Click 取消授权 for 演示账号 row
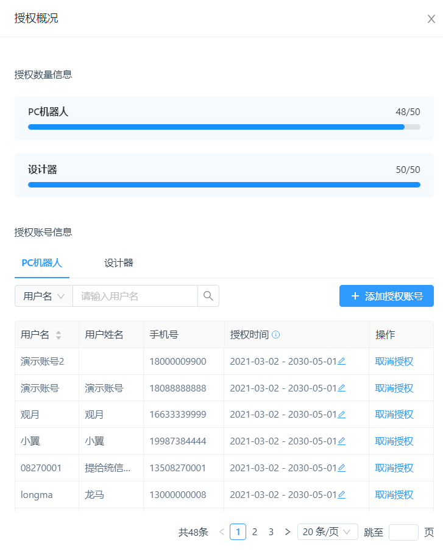Screen dimensions: 443x554 pos(394,388)
